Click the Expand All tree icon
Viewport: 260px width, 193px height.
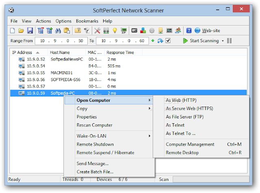tap(49, 31)
